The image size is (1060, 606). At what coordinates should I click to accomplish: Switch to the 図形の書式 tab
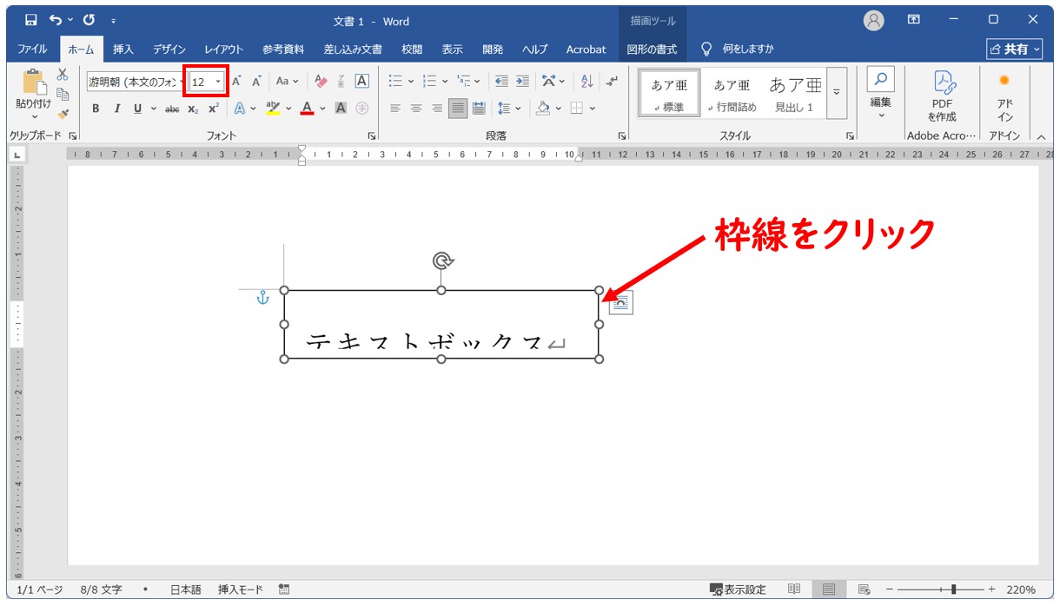pyautogui.click(x=652, y=49)
